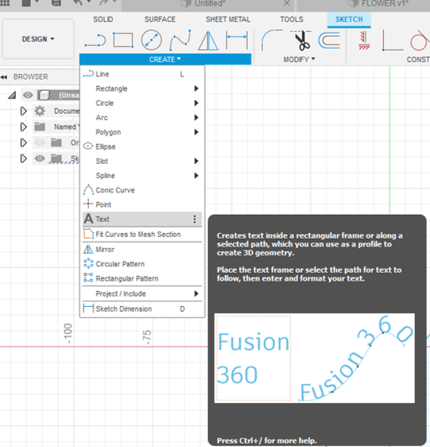Open the Modify dropdown menu

point(299,60)
